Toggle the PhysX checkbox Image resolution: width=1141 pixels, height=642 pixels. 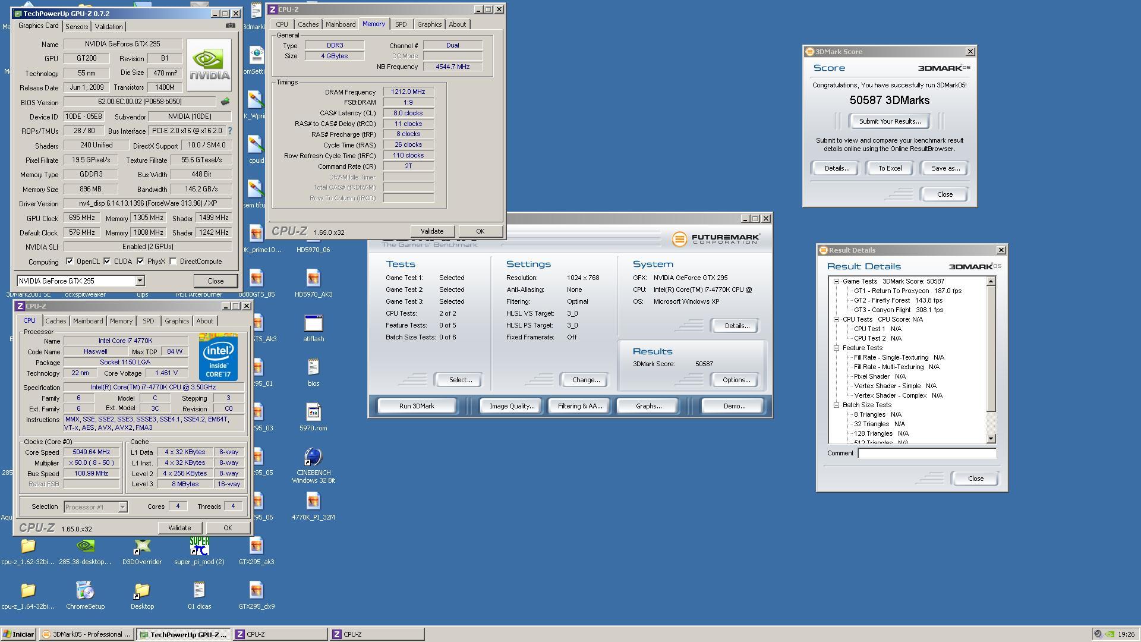coord(140,261)
